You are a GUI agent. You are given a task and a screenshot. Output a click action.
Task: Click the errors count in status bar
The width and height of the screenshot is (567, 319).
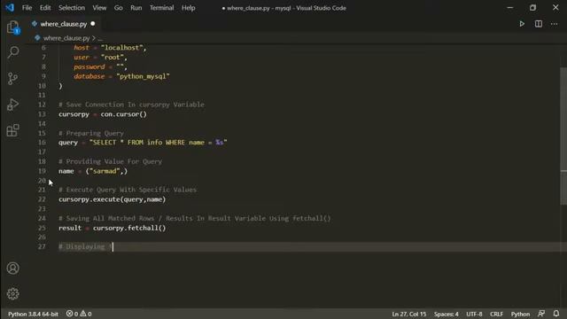(x=72, y=314)
